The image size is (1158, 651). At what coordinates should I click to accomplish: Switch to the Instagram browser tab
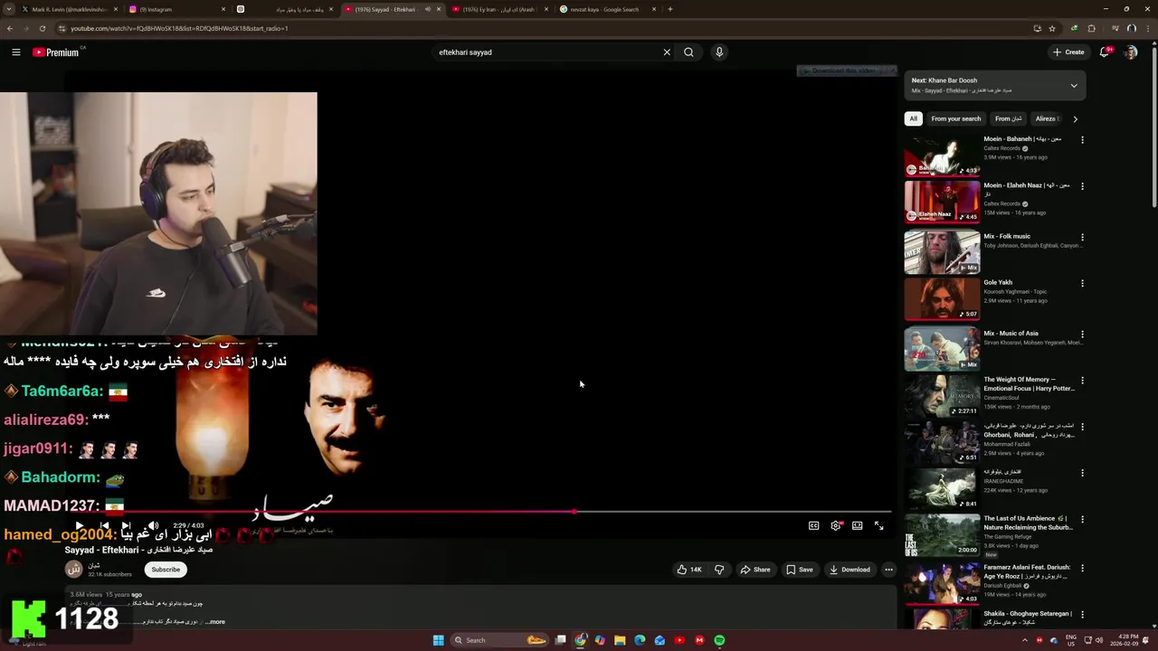176,9
